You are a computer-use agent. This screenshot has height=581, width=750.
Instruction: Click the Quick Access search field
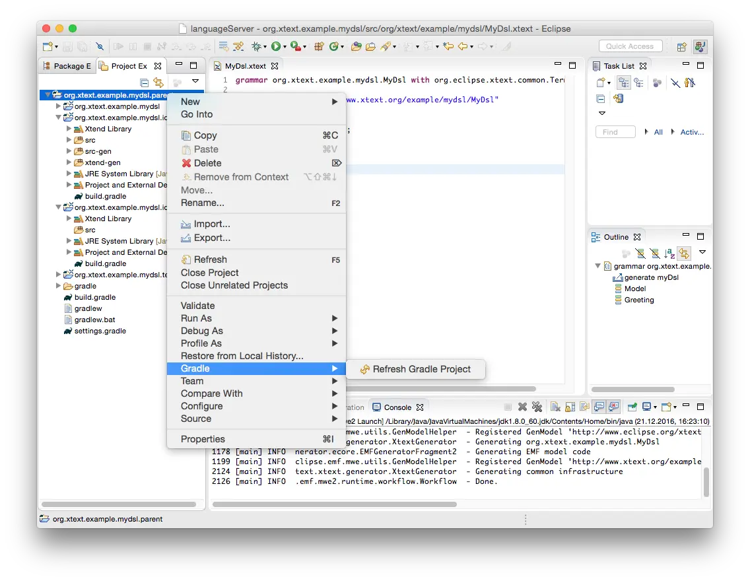pos(630,46)
